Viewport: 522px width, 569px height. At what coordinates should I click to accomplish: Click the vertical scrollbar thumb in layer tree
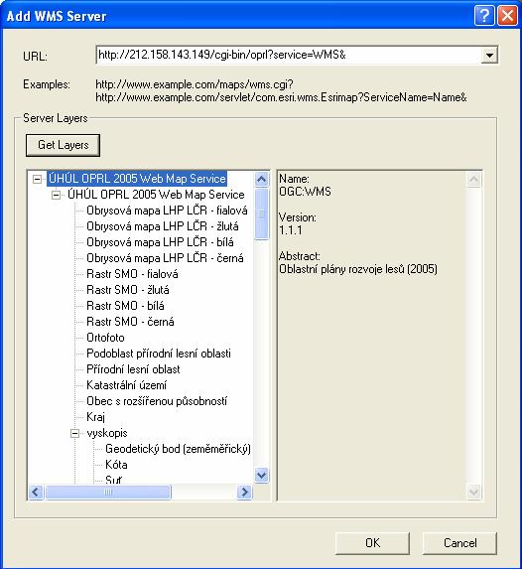click(262, 214)
